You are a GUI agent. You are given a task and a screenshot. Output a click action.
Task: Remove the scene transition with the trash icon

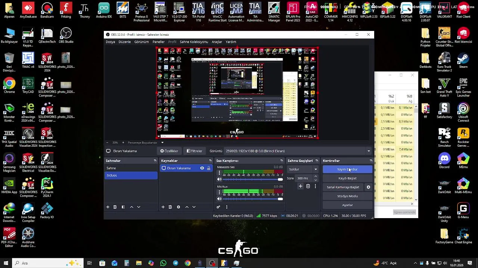(308, 186)
